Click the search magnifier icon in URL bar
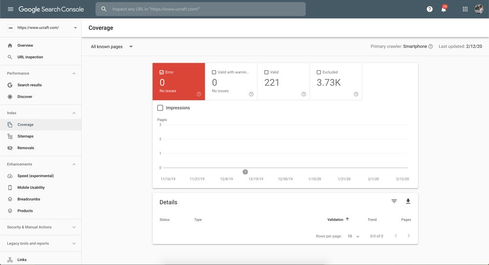This screenshot has width=489, height=265. pyautogui.click(x=104, y=9)
